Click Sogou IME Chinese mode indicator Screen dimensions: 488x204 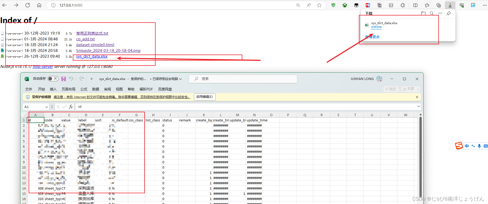pyautogui.click(x=467, y=146)
